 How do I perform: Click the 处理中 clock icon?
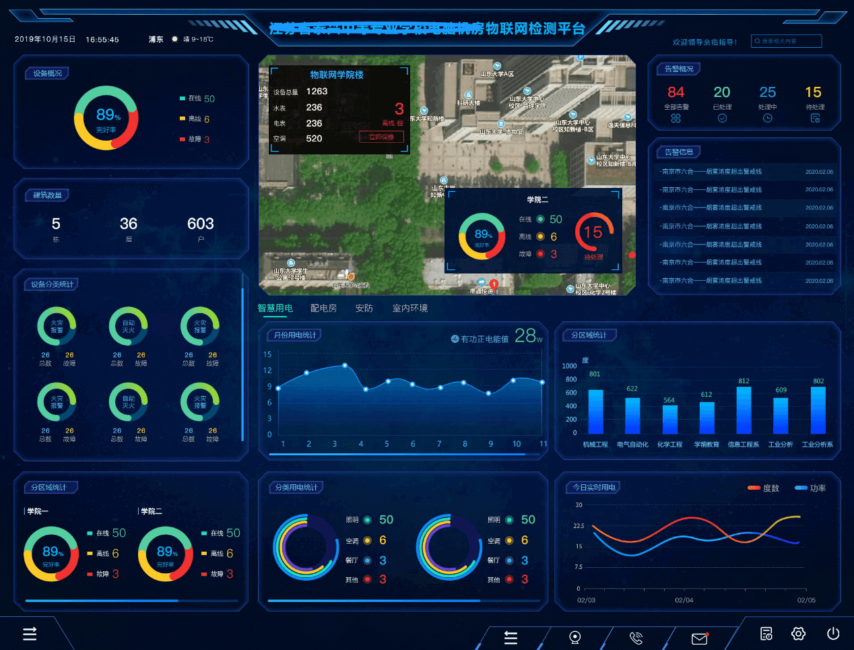767,119
